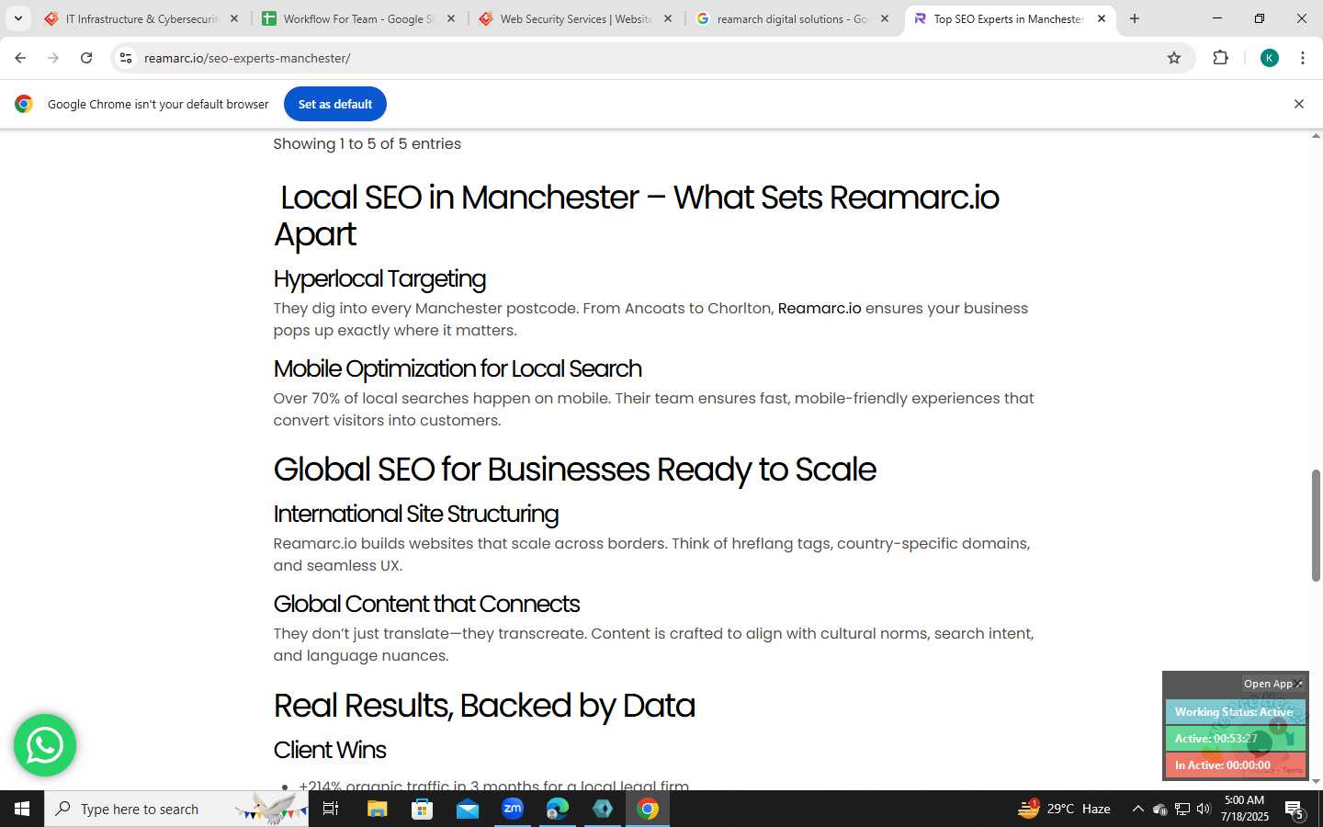The width and height of the screenshot is (1323, 827).
Task: Close the IT Infrastructure & Cybersecurity tab
Action: point(234,18)
